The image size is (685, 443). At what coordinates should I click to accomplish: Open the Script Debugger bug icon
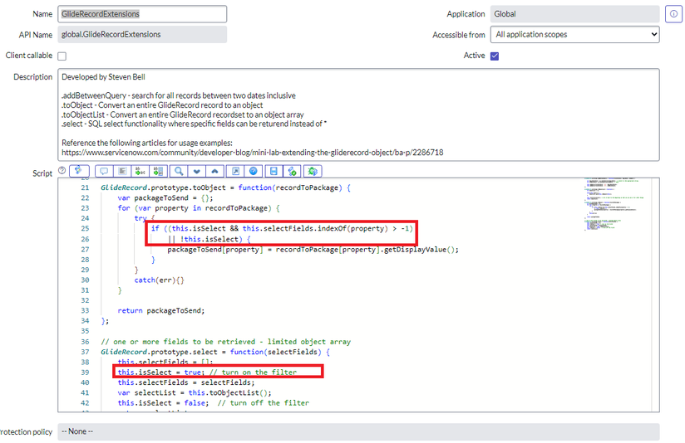(313, 172)
